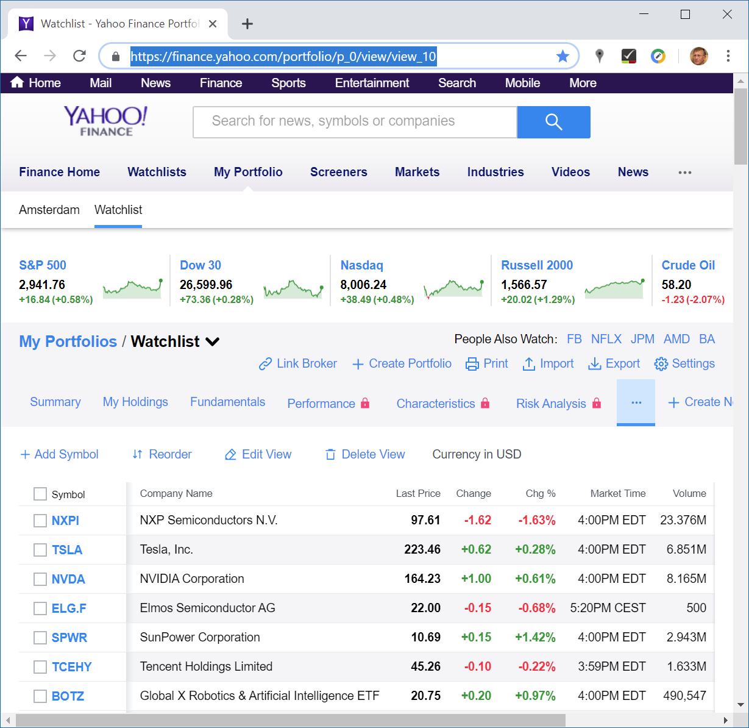The width and height of the screenshot is (749, 728).
Task: Click the symbol search input field
Action: click(355, 122)
